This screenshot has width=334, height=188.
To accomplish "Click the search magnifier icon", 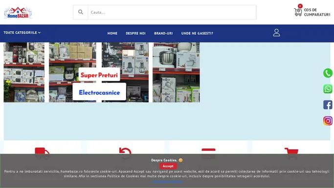I will tap(81, 12).
